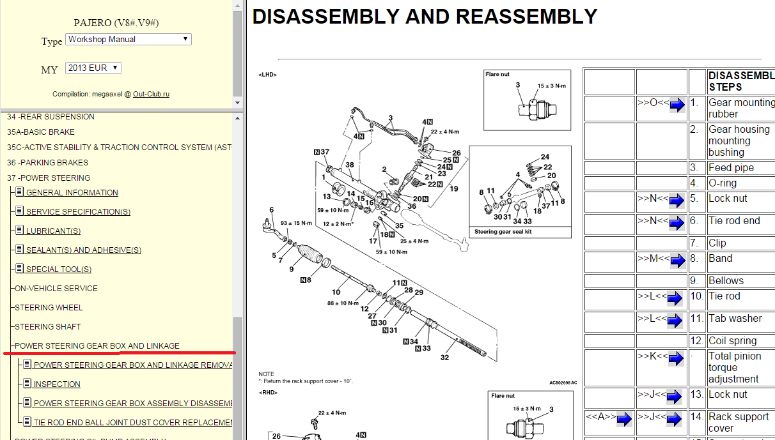Click blue arrow beside Gear mounting rubber
The image size is (775, 440).
677,106
